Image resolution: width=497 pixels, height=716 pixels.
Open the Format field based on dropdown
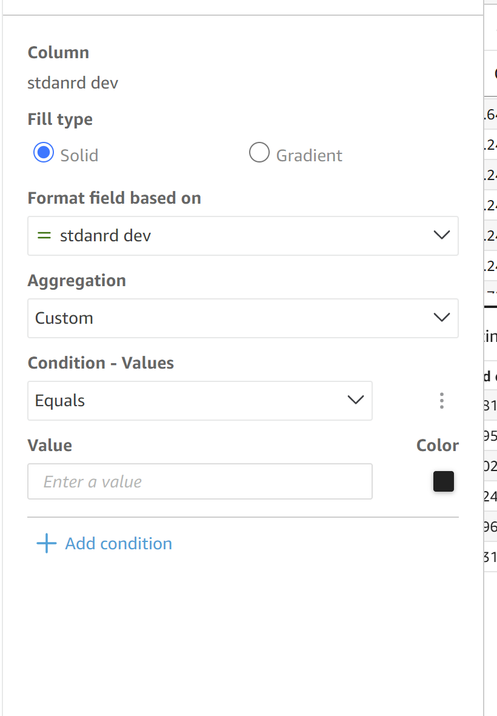(x=243, y=236)
